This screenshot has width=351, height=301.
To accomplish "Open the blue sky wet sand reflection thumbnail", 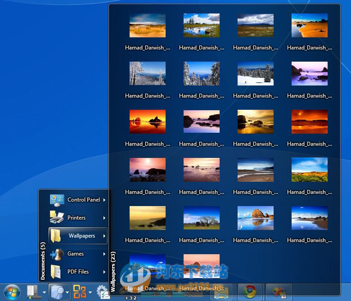I will [309, 218].
